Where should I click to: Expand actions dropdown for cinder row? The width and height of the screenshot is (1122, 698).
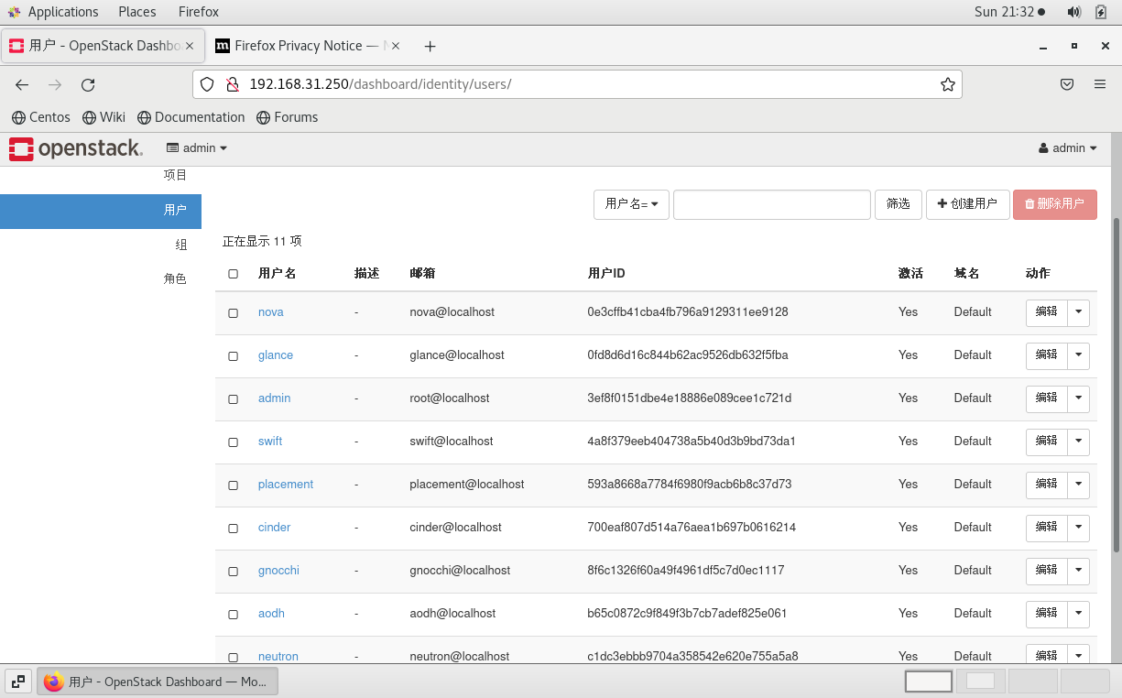1079,528
